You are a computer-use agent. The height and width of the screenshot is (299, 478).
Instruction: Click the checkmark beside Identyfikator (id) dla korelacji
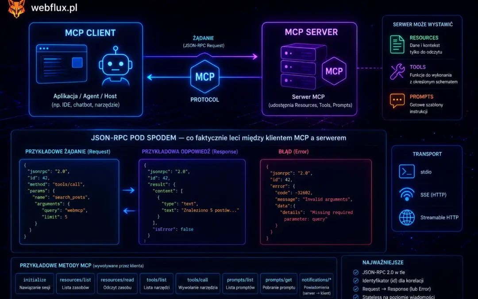pos(355,281)
